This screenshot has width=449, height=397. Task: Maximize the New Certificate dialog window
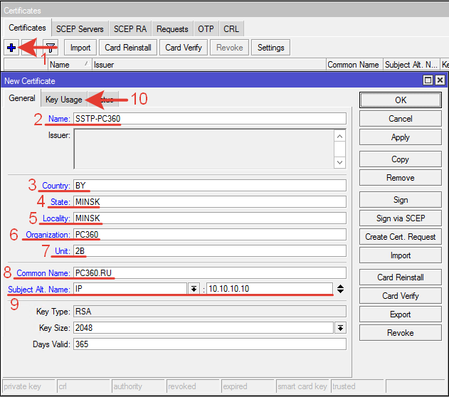pos(428,81)
